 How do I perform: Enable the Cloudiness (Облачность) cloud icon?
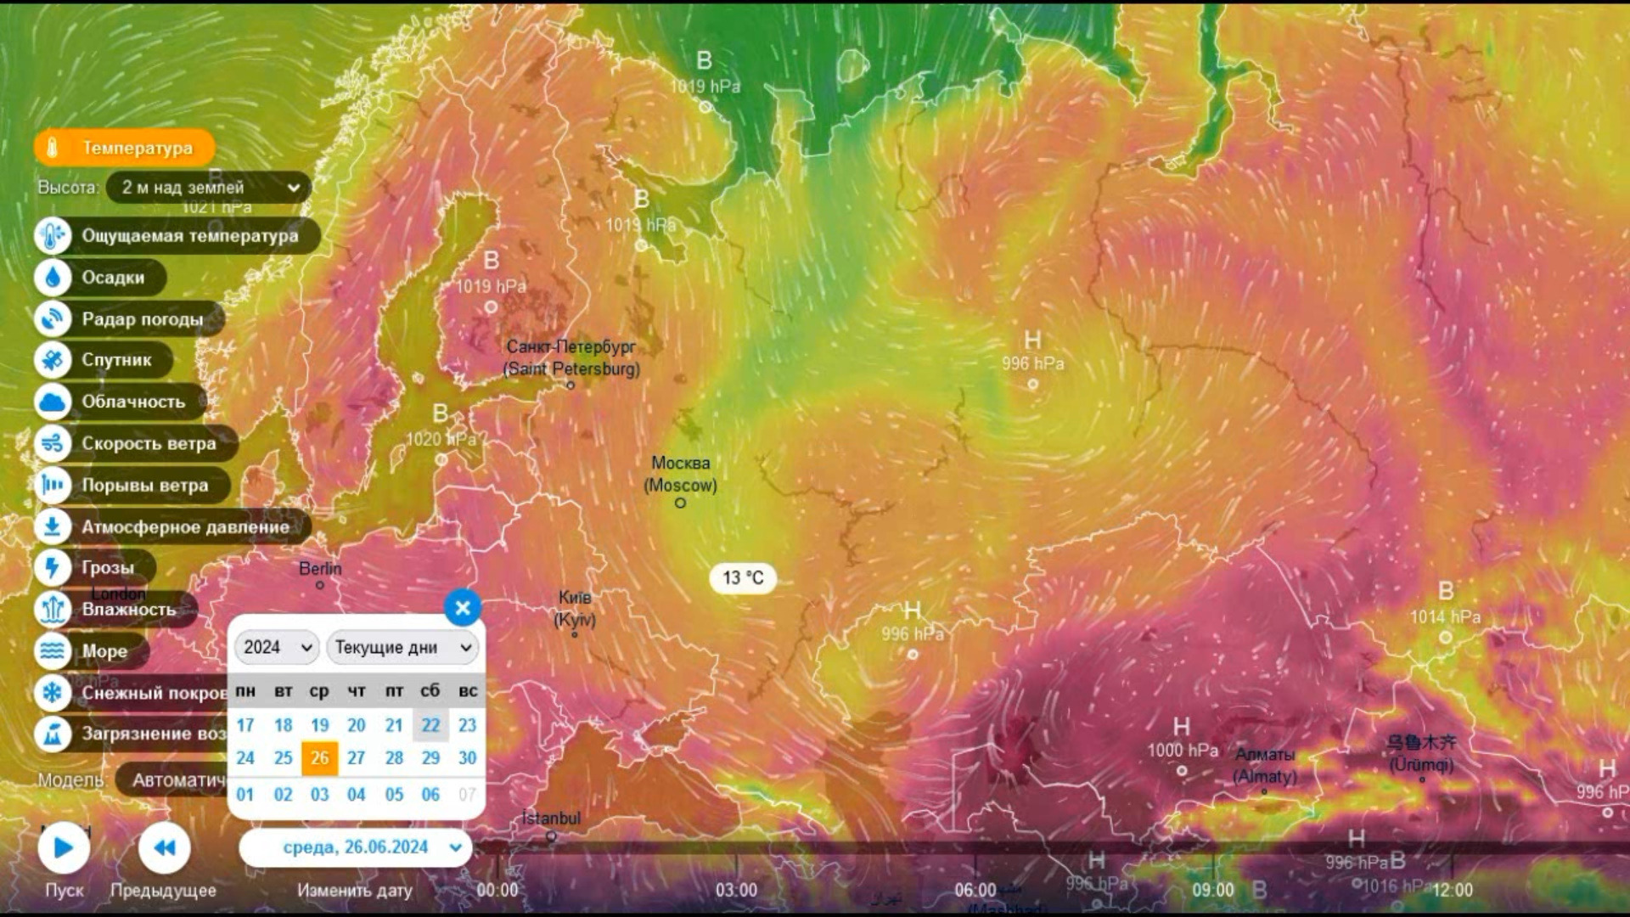53,402
